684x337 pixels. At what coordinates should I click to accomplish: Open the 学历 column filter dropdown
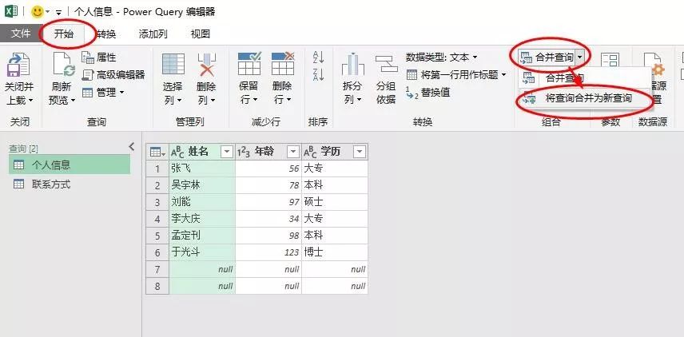coord(360,152)
